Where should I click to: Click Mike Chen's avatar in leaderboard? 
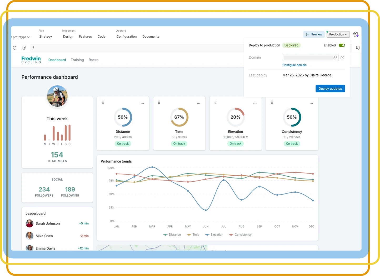(29, 236)
